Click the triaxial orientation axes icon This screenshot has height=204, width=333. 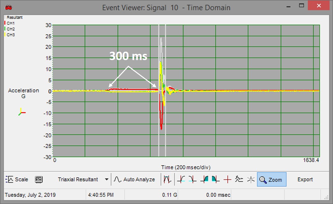[22, 112]
